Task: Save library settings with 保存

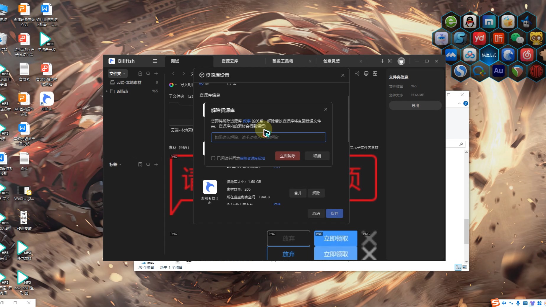Action: [x=334, y=213]
